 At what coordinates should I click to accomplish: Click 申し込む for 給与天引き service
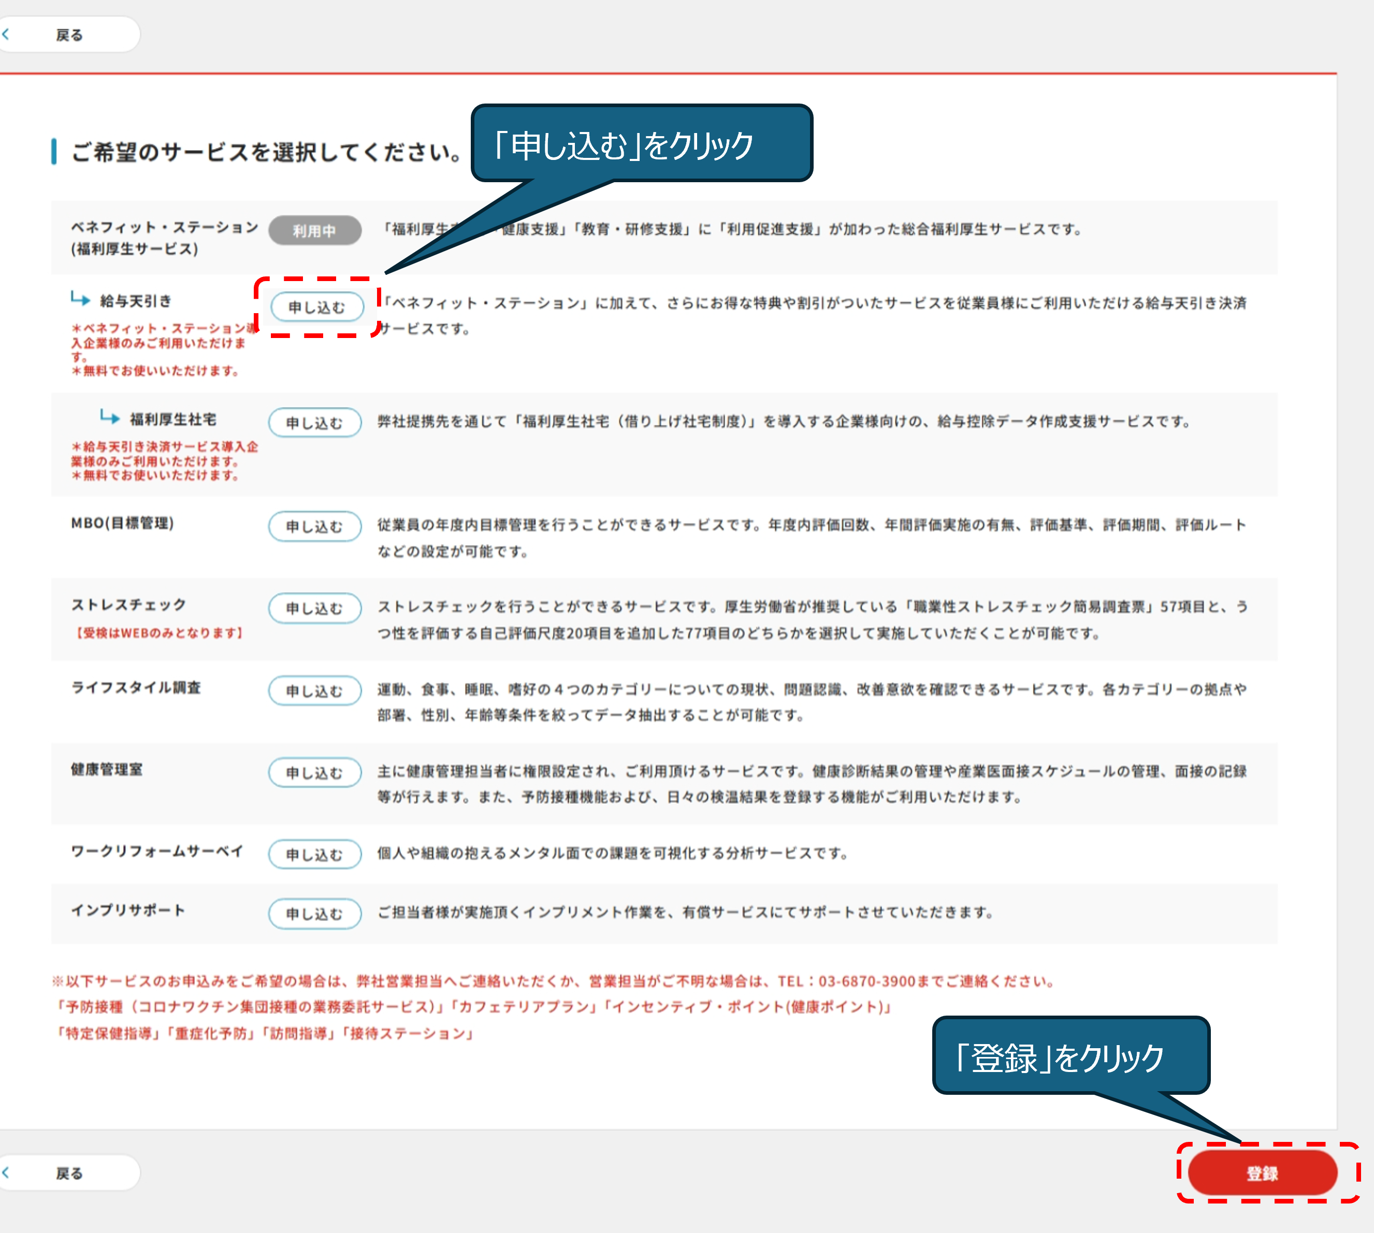point(316,307)
